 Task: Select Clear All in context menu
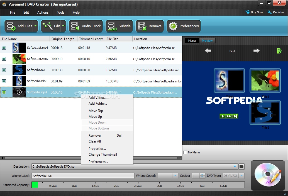pyautogui.click(x=107, y=141)
